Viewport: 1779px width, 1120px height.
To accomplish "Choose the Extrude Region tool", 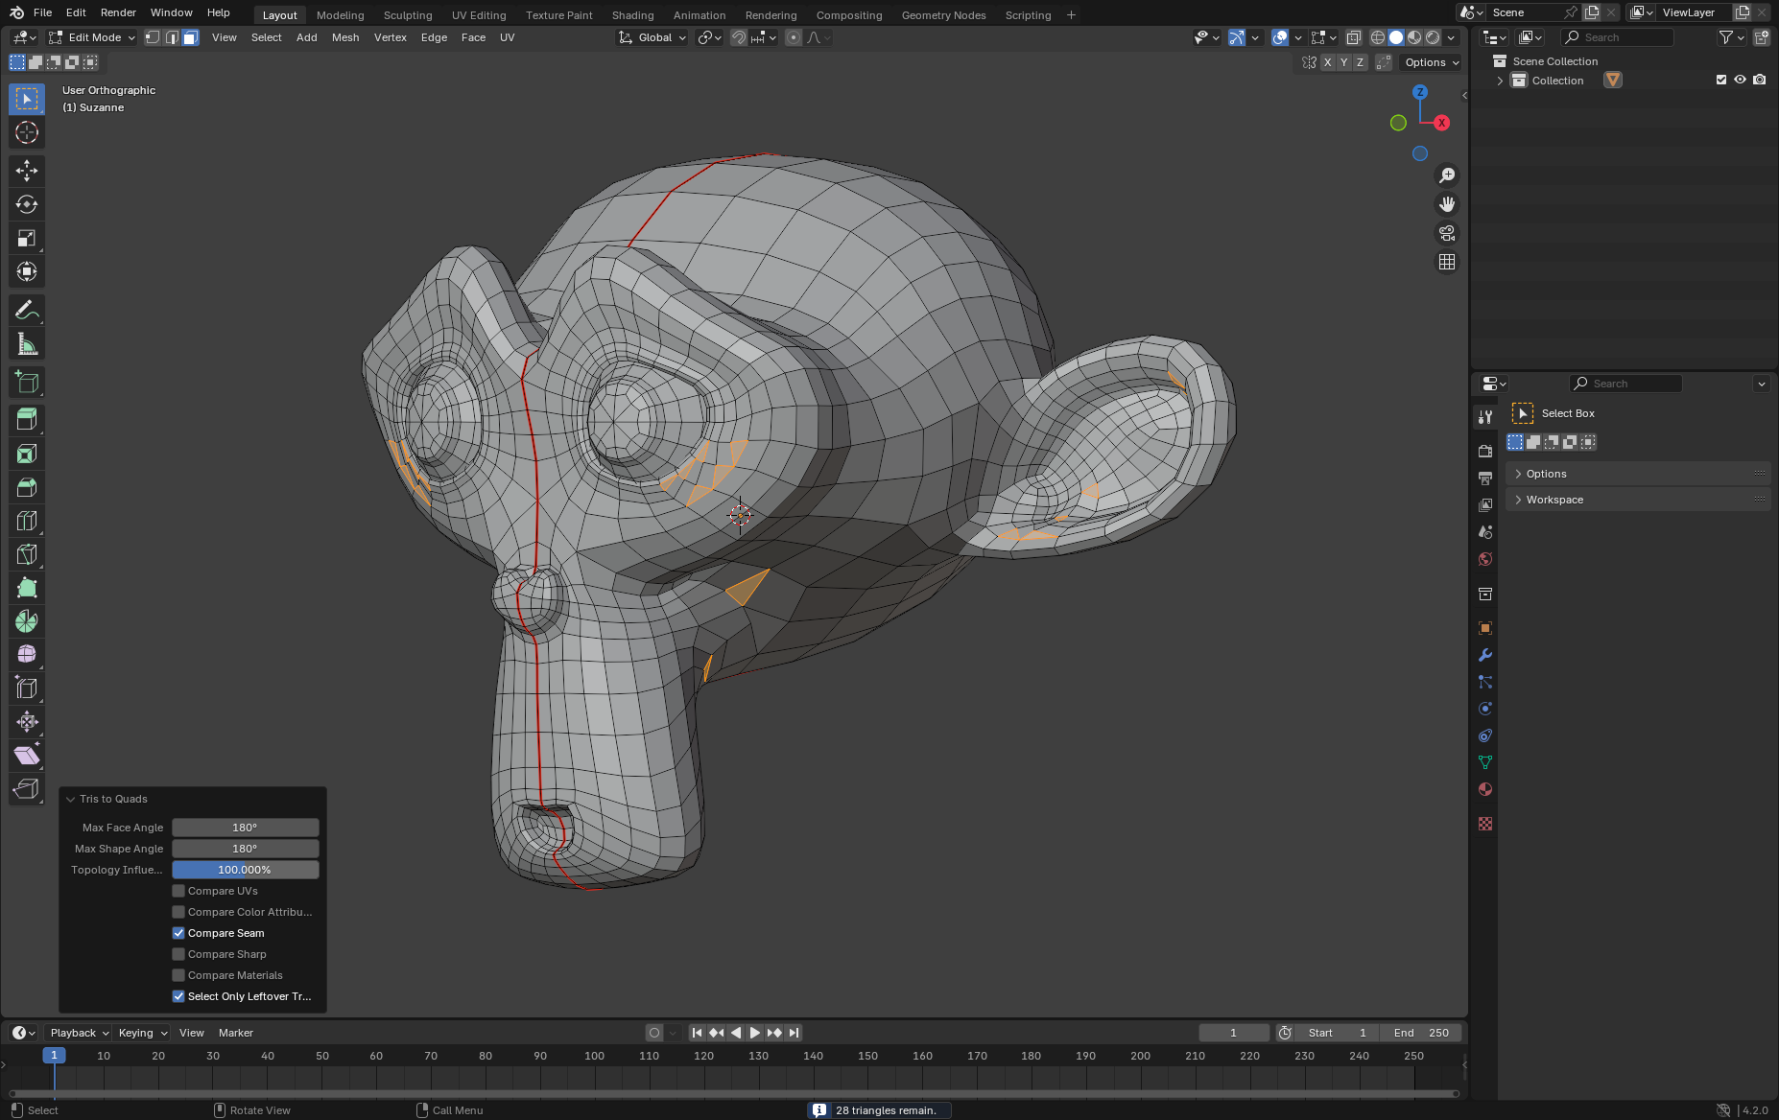I will click(x=27, y=420).
